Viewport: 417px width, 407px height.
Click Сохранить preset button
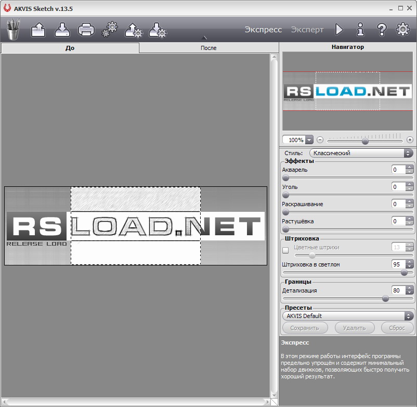tap(305, 328)
